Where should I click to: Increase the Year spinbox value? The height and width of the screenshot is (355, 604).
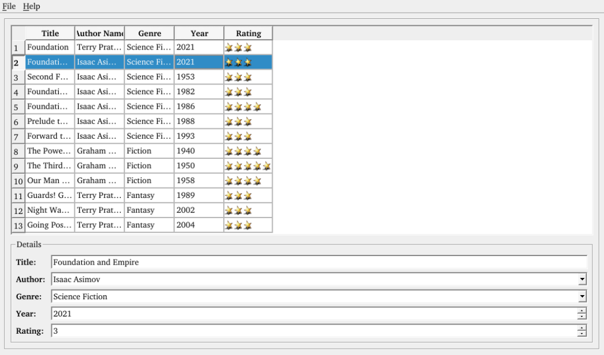point(582,311)
